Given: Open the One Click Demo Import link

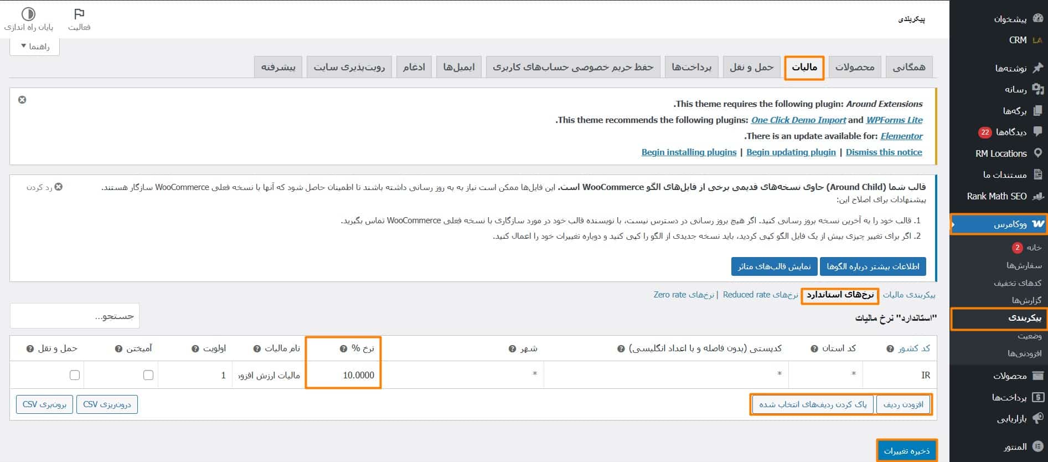Looking at the screenshot, I should tap(798, 120).
